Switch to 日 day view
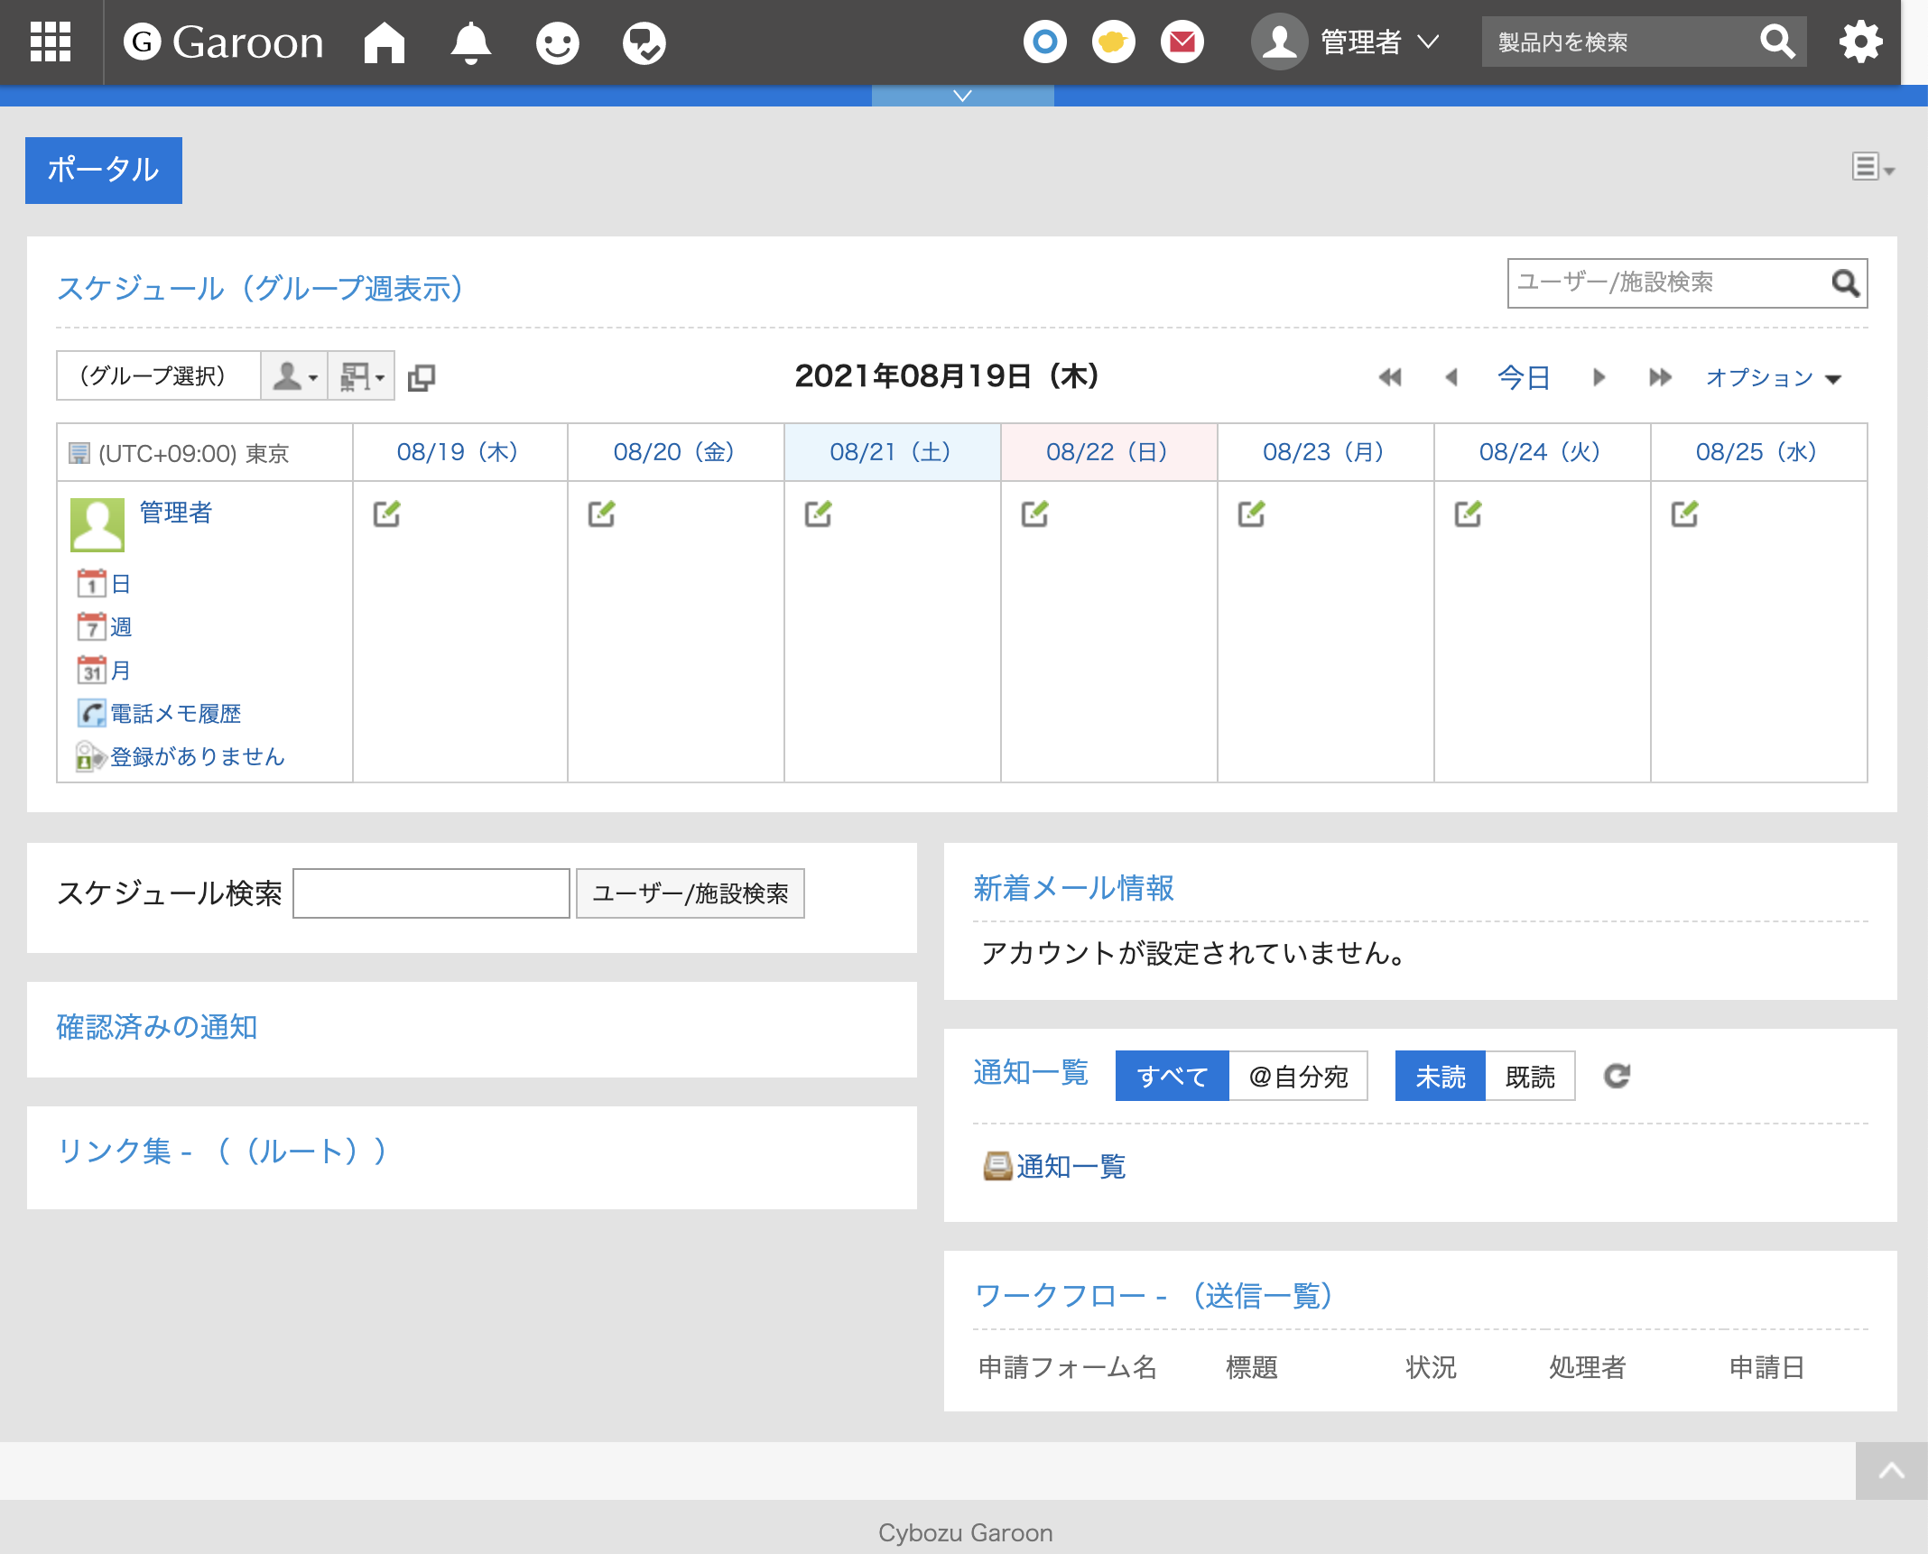Screen dimensions: 1928x1554 [105, 584]
